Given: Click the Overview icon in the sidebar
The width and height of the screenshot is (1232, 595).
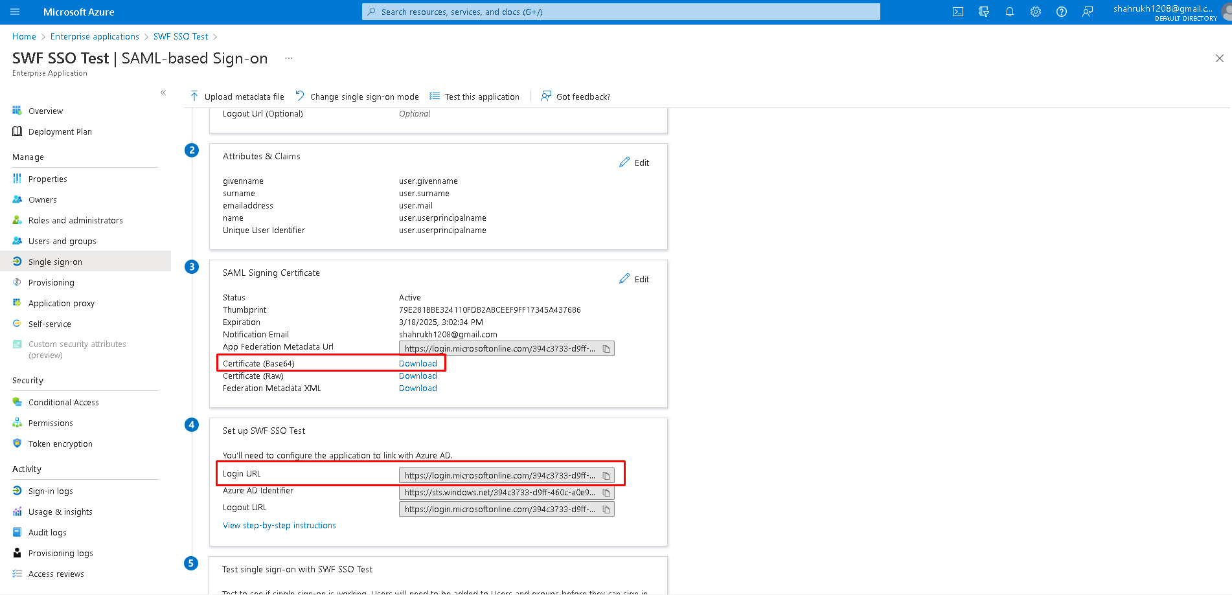Looking at the screenshot, I should coord(17,111).
